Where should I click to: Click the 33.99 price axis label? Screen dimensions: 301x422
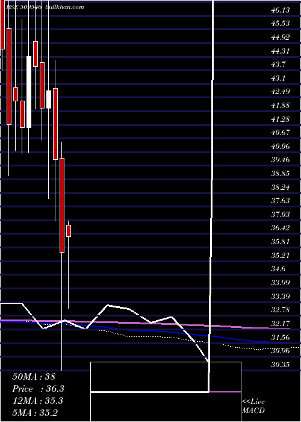pyautogui.click(x=281, y=282)
